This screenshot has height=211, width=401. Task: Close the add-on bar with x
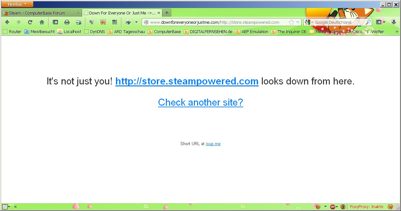pos(15,207)
